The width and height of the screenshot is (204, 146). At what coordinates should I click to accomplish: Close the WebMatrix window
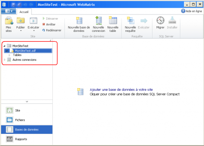point(200,4)
